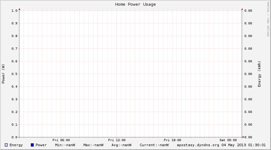This screenshot has width=271, height=150.
Task: Click the Fri 12:00 time axis label
Action: pyautogui.click(x=117, y=140)
